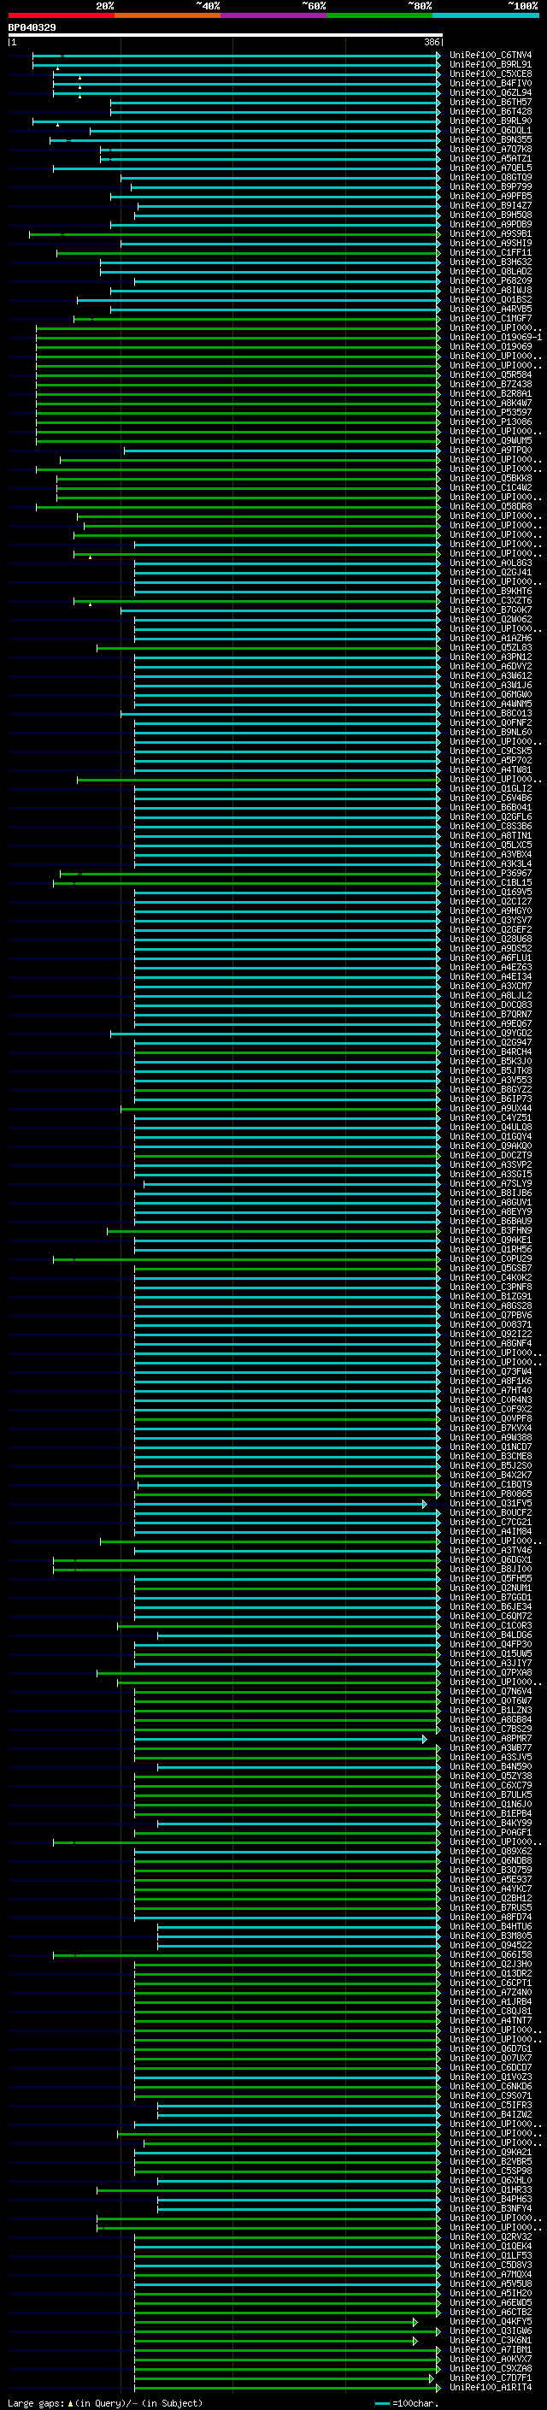
Task: Click hit label UniRef100_Q6ZL94
Action: coord(491,92)
